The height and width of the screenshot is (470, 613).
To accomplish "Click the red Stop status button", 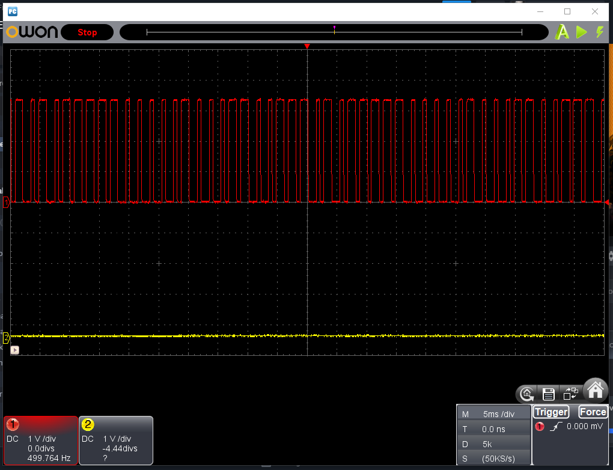I will [x=87, y=32].
